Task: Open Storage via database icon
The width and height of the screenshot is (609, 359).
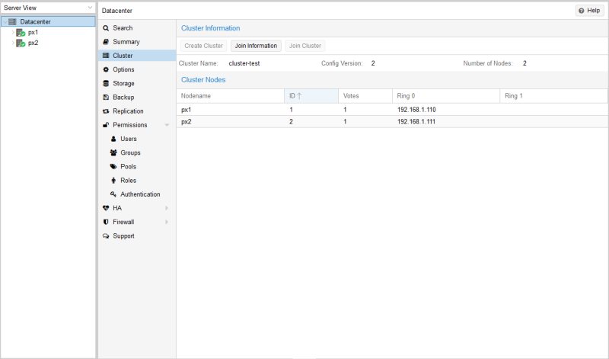Action: pyautogui.click(x=107, y=84)
